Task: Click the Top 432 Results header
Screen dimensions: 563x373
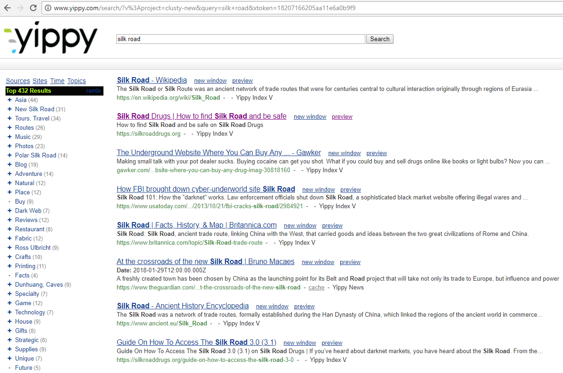Action: (29, 90)
